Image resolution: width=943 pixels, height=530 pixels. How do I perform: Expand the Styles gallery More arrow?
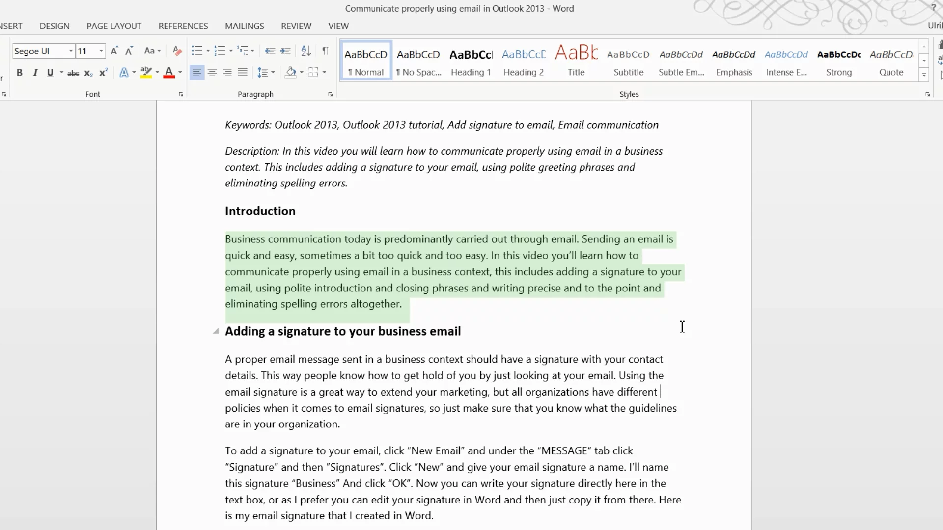tap(924, 75)
